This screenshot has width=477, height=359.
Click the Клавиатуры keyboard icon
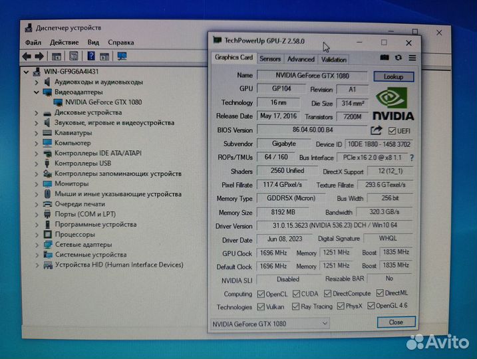click(x=47, y=133)
